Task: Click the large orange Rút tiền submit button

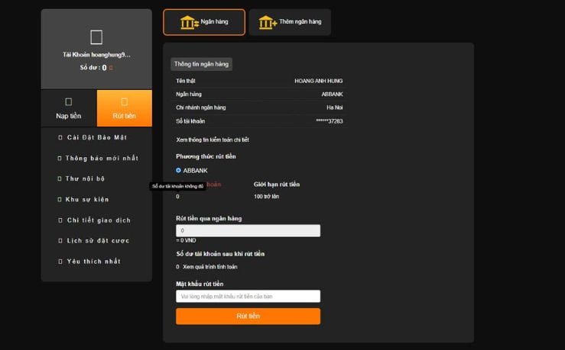Action: 248,316
